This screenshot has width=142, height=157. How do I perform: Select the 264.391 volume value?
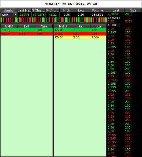click(x=97, y=15)
